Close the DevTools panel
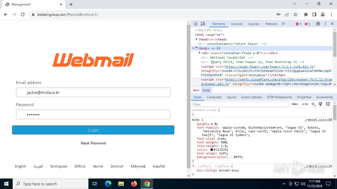The image size is (337, 189). point(332,24)
